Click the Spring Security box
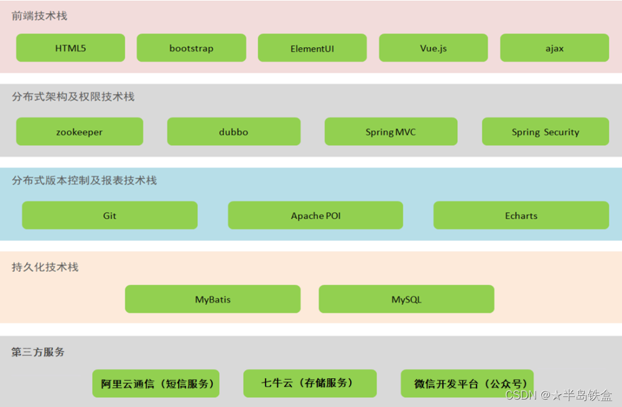Image resolution: width=622 pixels, height=407 pixels. click(x=545, y=131)
